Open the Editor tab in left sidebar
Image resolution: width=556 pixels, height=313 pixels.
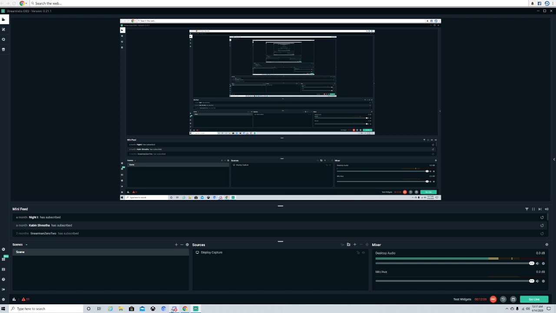pos(3,20)
